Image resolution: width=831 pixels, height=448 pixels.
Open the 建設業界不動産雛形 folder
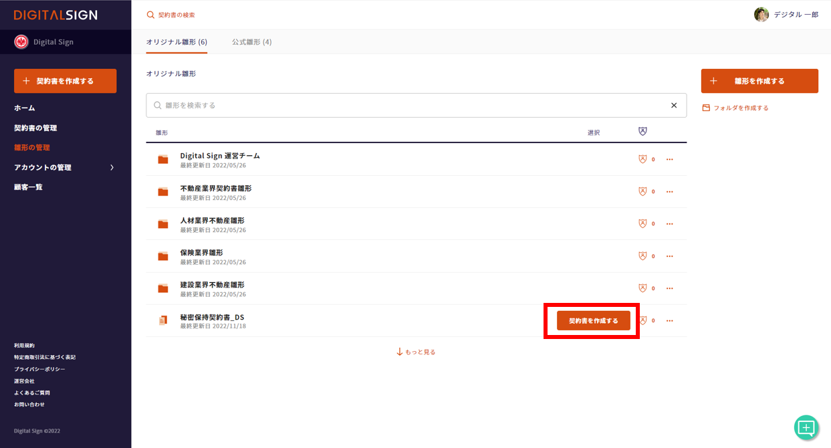(212, 285)
